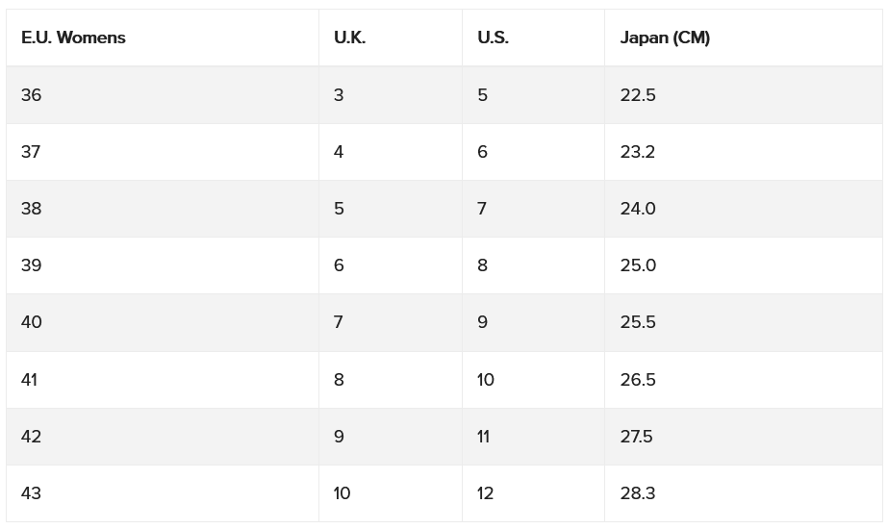Click the U.K. column header
This screenshot has height=529, width=888.
click(391, 38)
